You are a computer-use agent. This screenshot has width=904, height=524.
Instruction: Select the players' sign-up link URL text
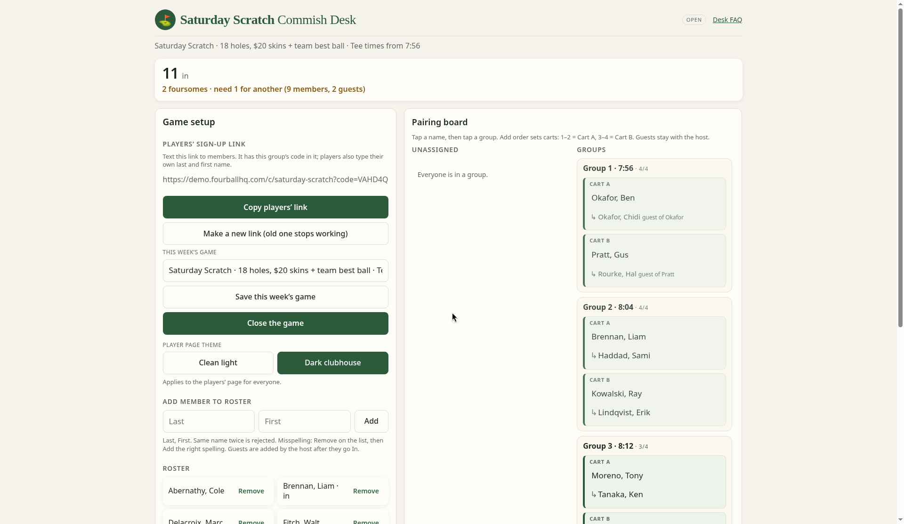click(275, 179)
